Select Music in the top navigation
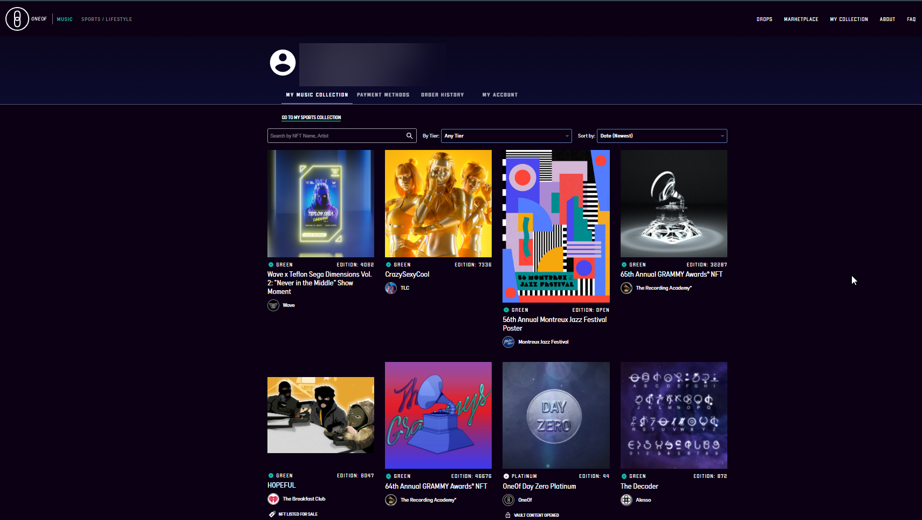Viewport: 922px width, 520px height. coord(65,19)
